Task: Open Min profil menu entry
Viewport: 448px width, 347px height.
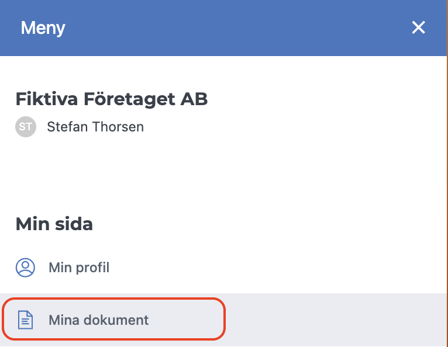Action: 78,268
